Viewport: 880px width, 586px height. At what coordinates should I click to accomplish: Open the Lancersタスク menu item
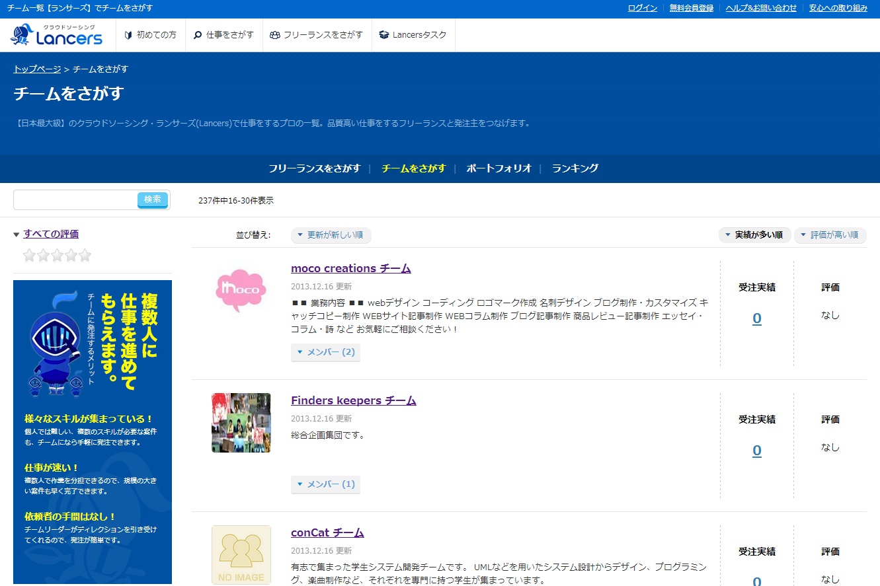point(413,35)
